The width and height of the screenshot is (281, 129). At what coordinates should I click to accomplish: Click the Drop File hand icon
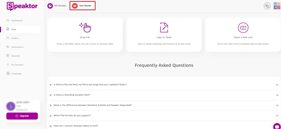pyautogui.click(x=85, y=28)
